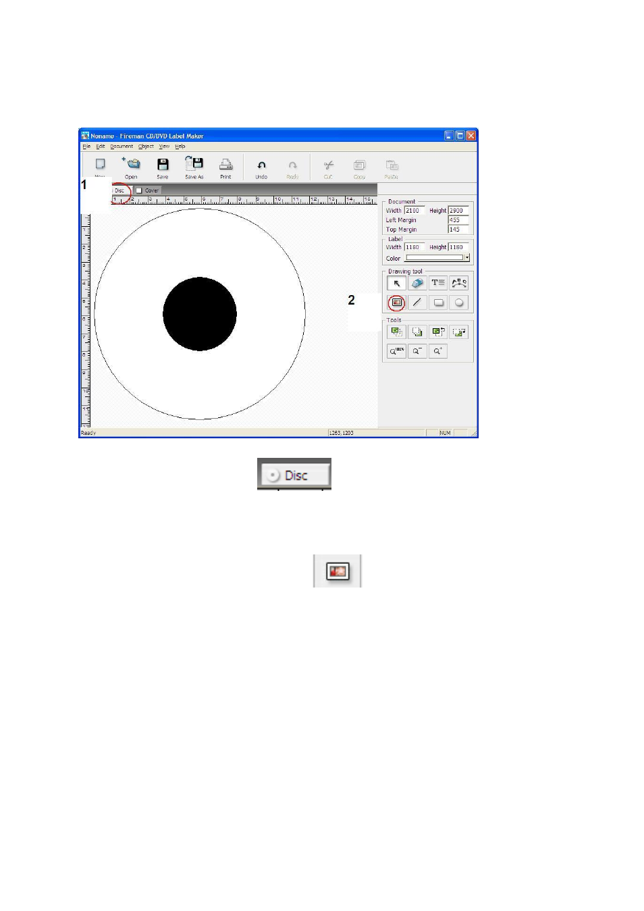
Task: Select the line drawing tool
Action: point(417,303)
